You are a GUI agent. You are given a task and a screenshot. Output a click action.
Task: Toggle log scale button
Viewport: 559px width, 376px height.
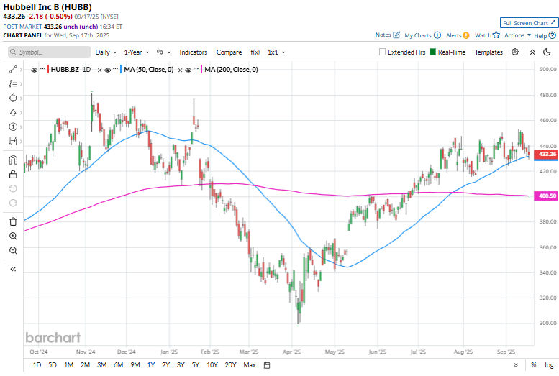pyautogui.click(x=549, y=365)
